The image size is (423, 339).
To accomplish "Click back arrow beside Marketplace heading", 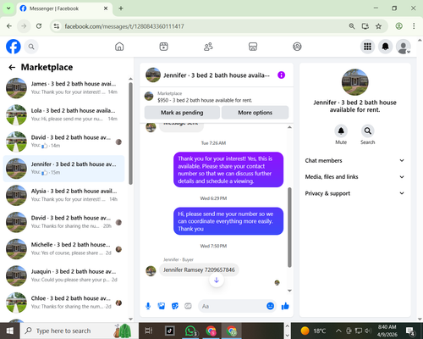I will point(12,67).
